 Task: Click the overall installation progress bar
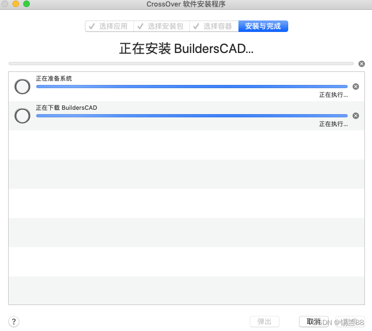[181, 64]
